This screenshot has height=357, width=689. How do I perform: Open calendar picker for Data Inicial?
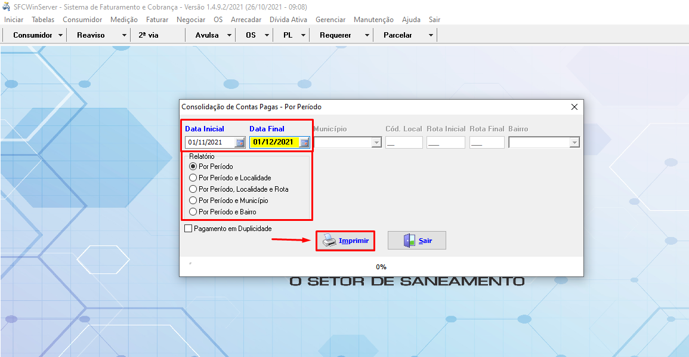[240, 143]
